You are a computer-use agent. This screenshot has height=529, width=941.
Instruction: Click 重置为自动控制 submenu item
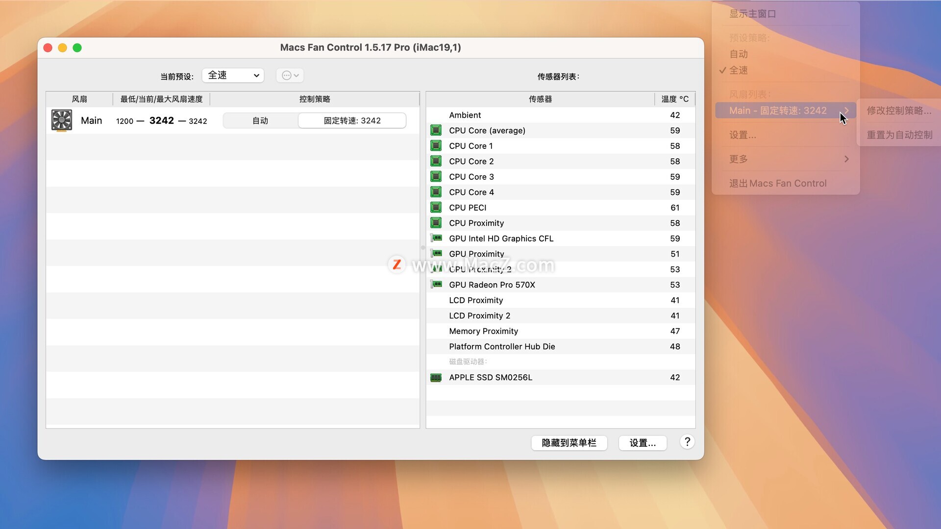pyautogui.click(x=899, y=135)
